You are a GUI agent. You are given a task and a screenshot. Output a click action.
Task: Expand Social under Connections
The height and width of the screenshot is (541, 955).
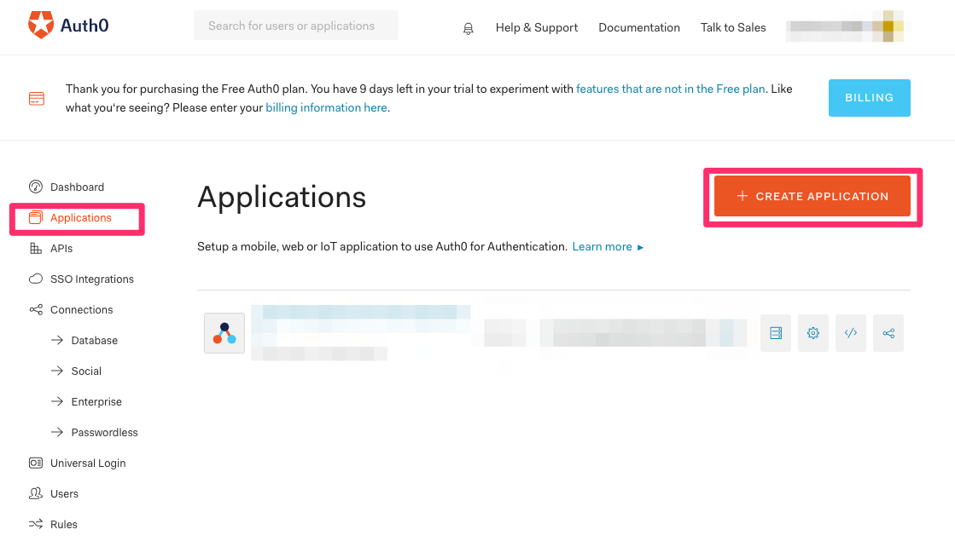(x=88, y=371)
